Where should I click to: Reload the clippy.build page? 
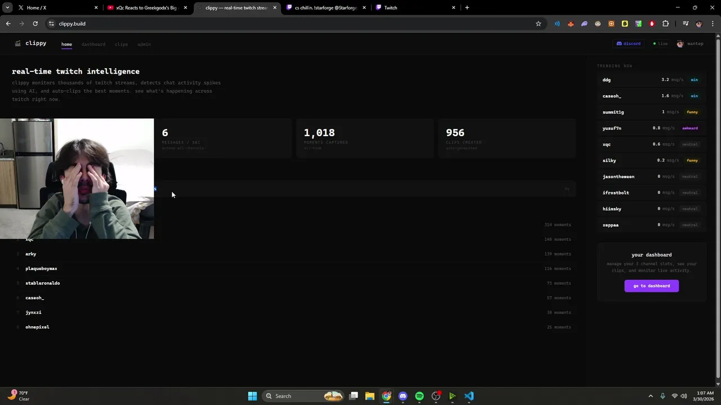35,24
